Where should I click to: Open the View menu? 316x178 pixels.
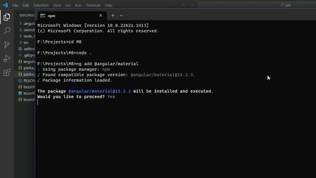(x=57, y=5)
